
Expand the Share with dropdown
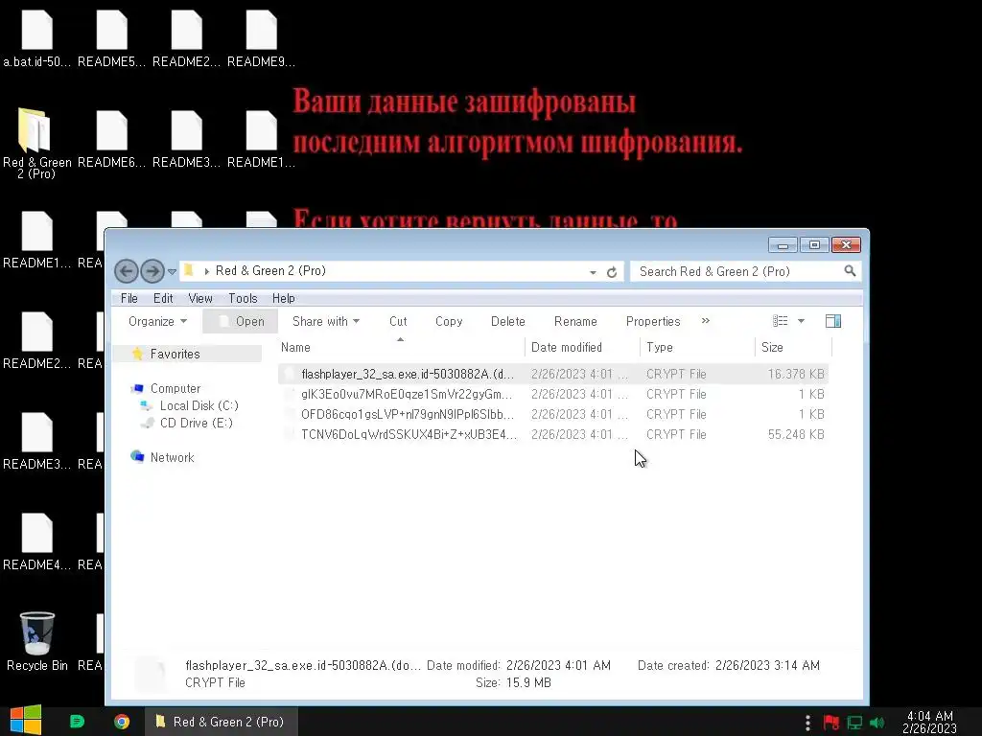(326, 321)
